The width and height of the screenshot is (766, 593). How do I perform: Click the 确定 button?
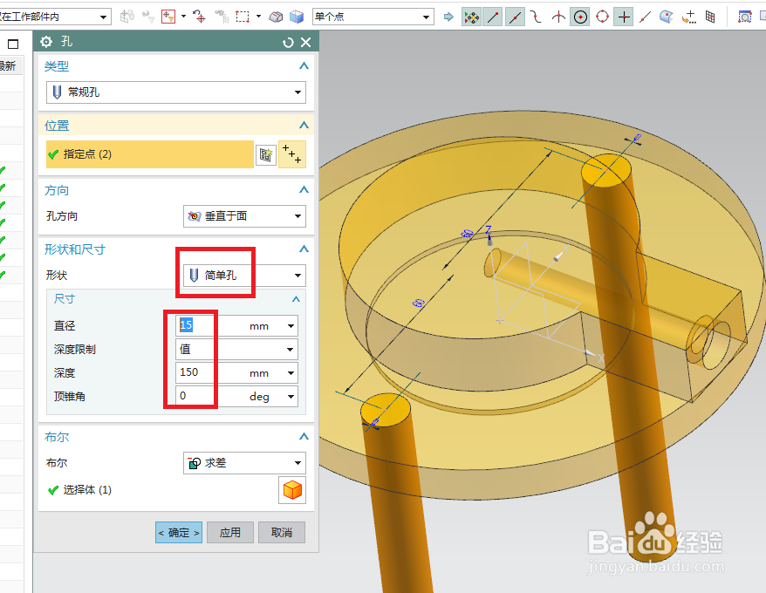click(179, 533)
